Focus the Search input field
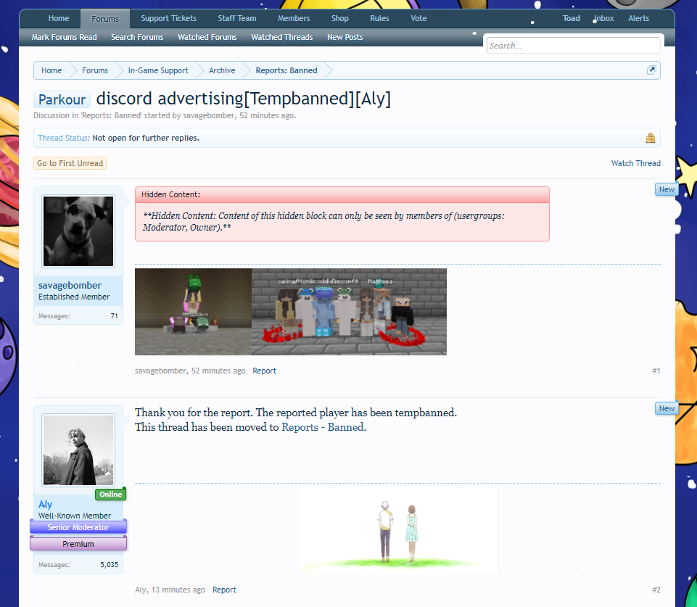This screenshot has height=607, width=697. [573, 45]
